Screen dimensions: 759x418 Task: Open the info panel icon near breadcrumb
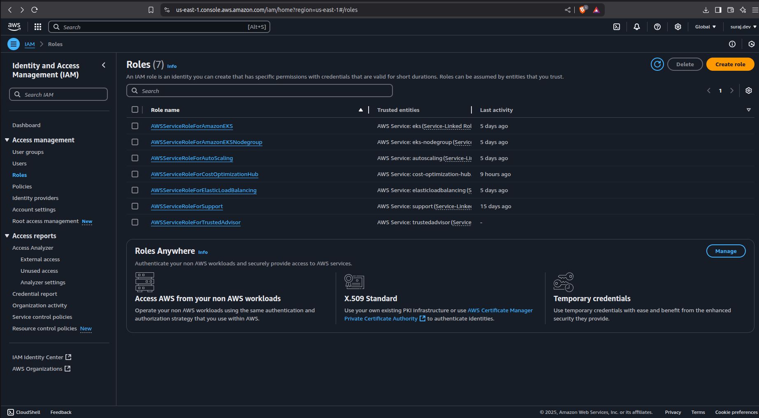click(732, 44)
